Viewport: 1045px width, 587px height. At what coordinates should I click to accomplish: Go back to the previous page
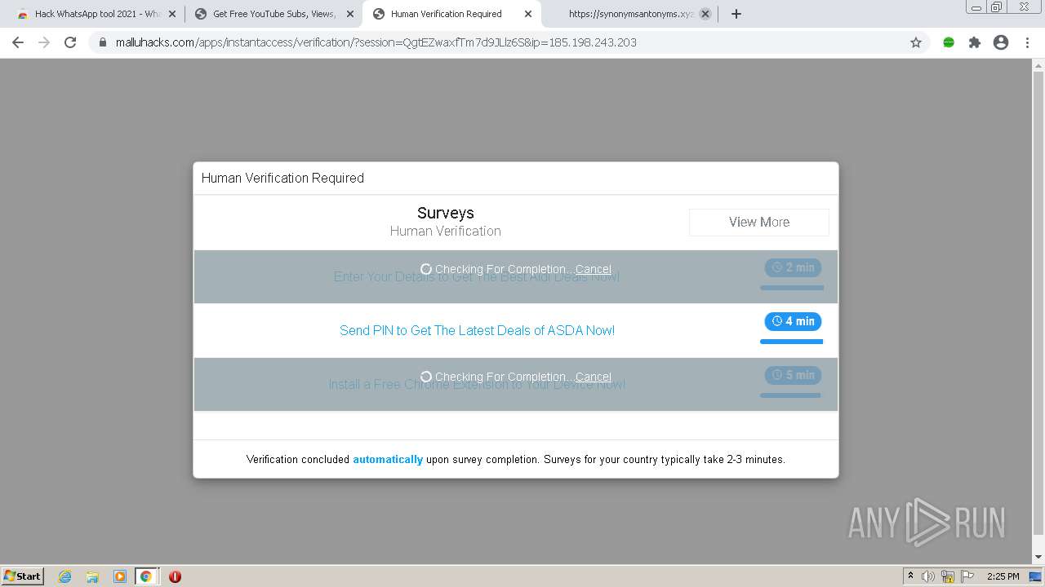click(x=18, y=42)
